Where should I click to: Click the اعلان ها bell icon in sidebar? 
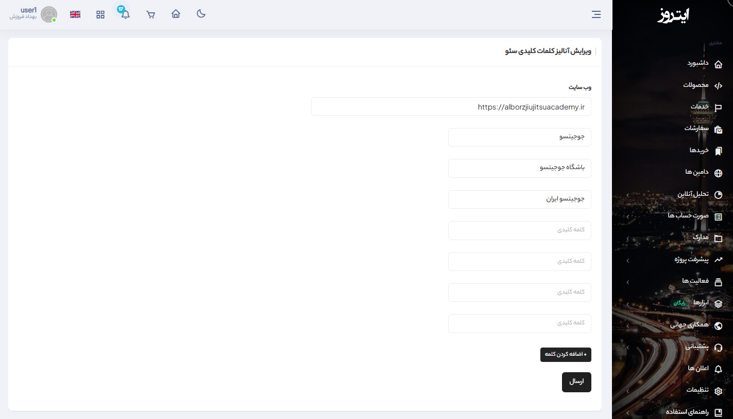[x=719, y=369]
